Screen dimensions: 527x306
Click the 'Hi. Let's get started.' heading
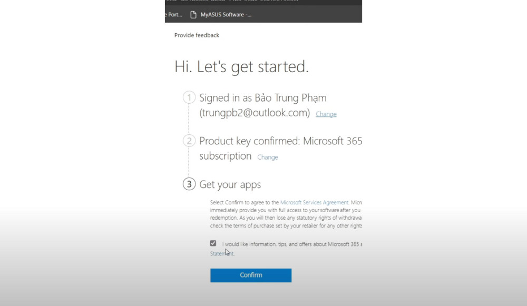pyautogui.click(x=241, y=67)
